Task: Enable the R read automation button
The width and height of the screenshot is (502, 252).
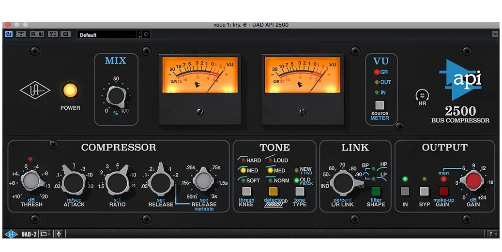Action: point(33,34)
